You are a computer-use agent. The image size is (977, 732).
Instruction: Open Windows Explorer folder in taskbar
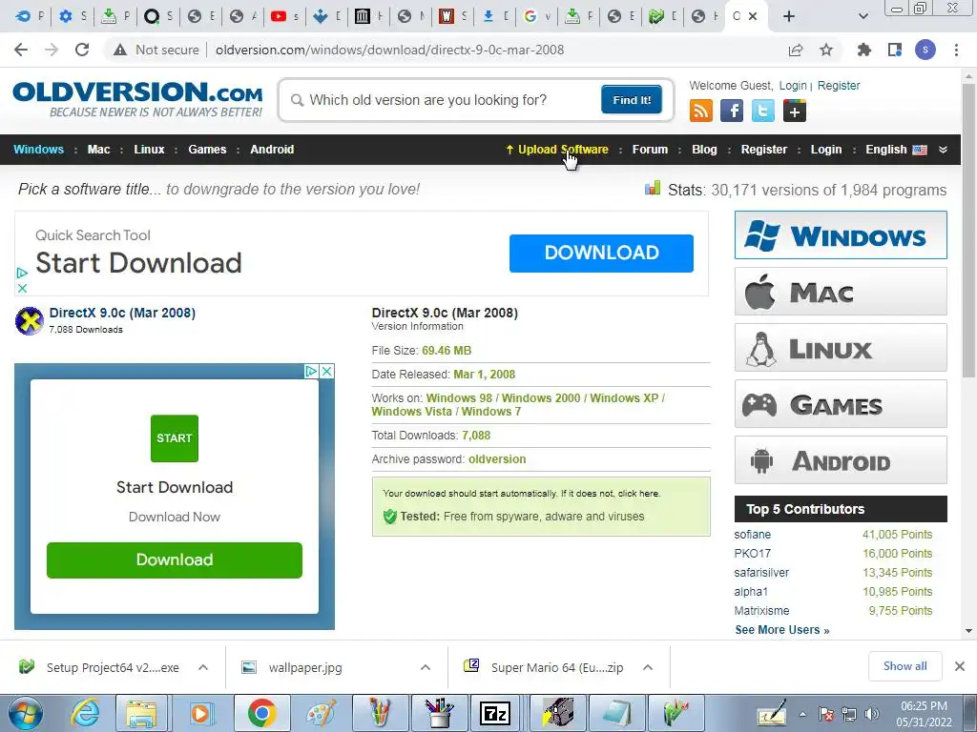tap(141, 713)
